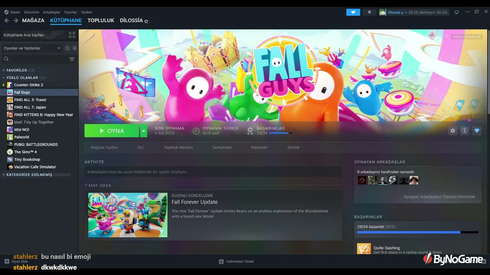The height and width of the screenshot is (275, 490).
Task: Open the Arkadaşlar menu
Action: click(52, 12)
